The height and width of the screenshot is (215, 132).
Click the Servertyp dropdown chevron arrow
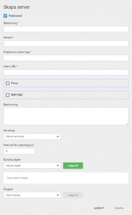point(58,137)
